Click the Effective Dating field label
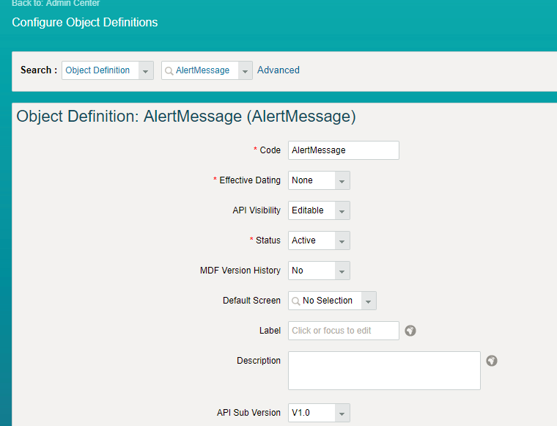Image resolution: width=557 pixels, height=426 pixels. (x=250, y=180)
